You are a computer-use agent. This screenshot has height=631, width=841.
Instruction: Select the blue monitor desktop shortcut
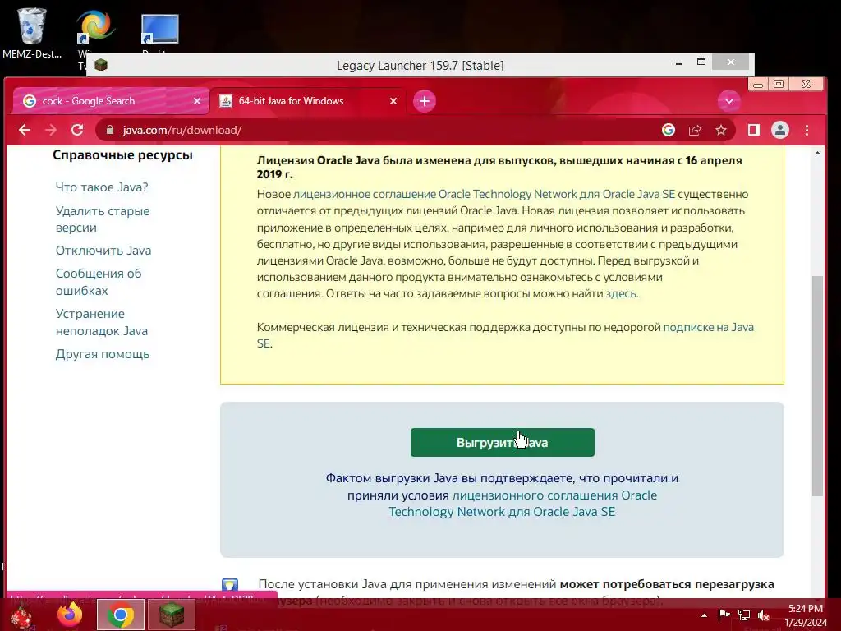(x=160, y=29)
